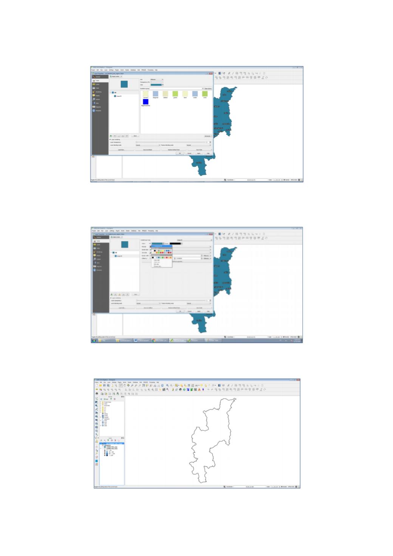This screenshot has width=393, height=556.
Task: Toggle the first legend class checkbox under Layers
Action: (x=105, y=450)
